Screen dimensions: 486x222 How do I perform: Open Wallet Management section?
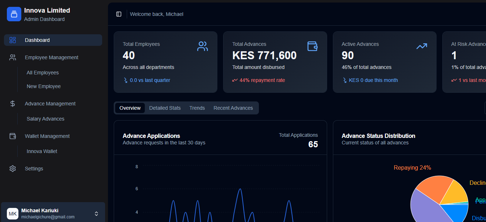point(53,136)
